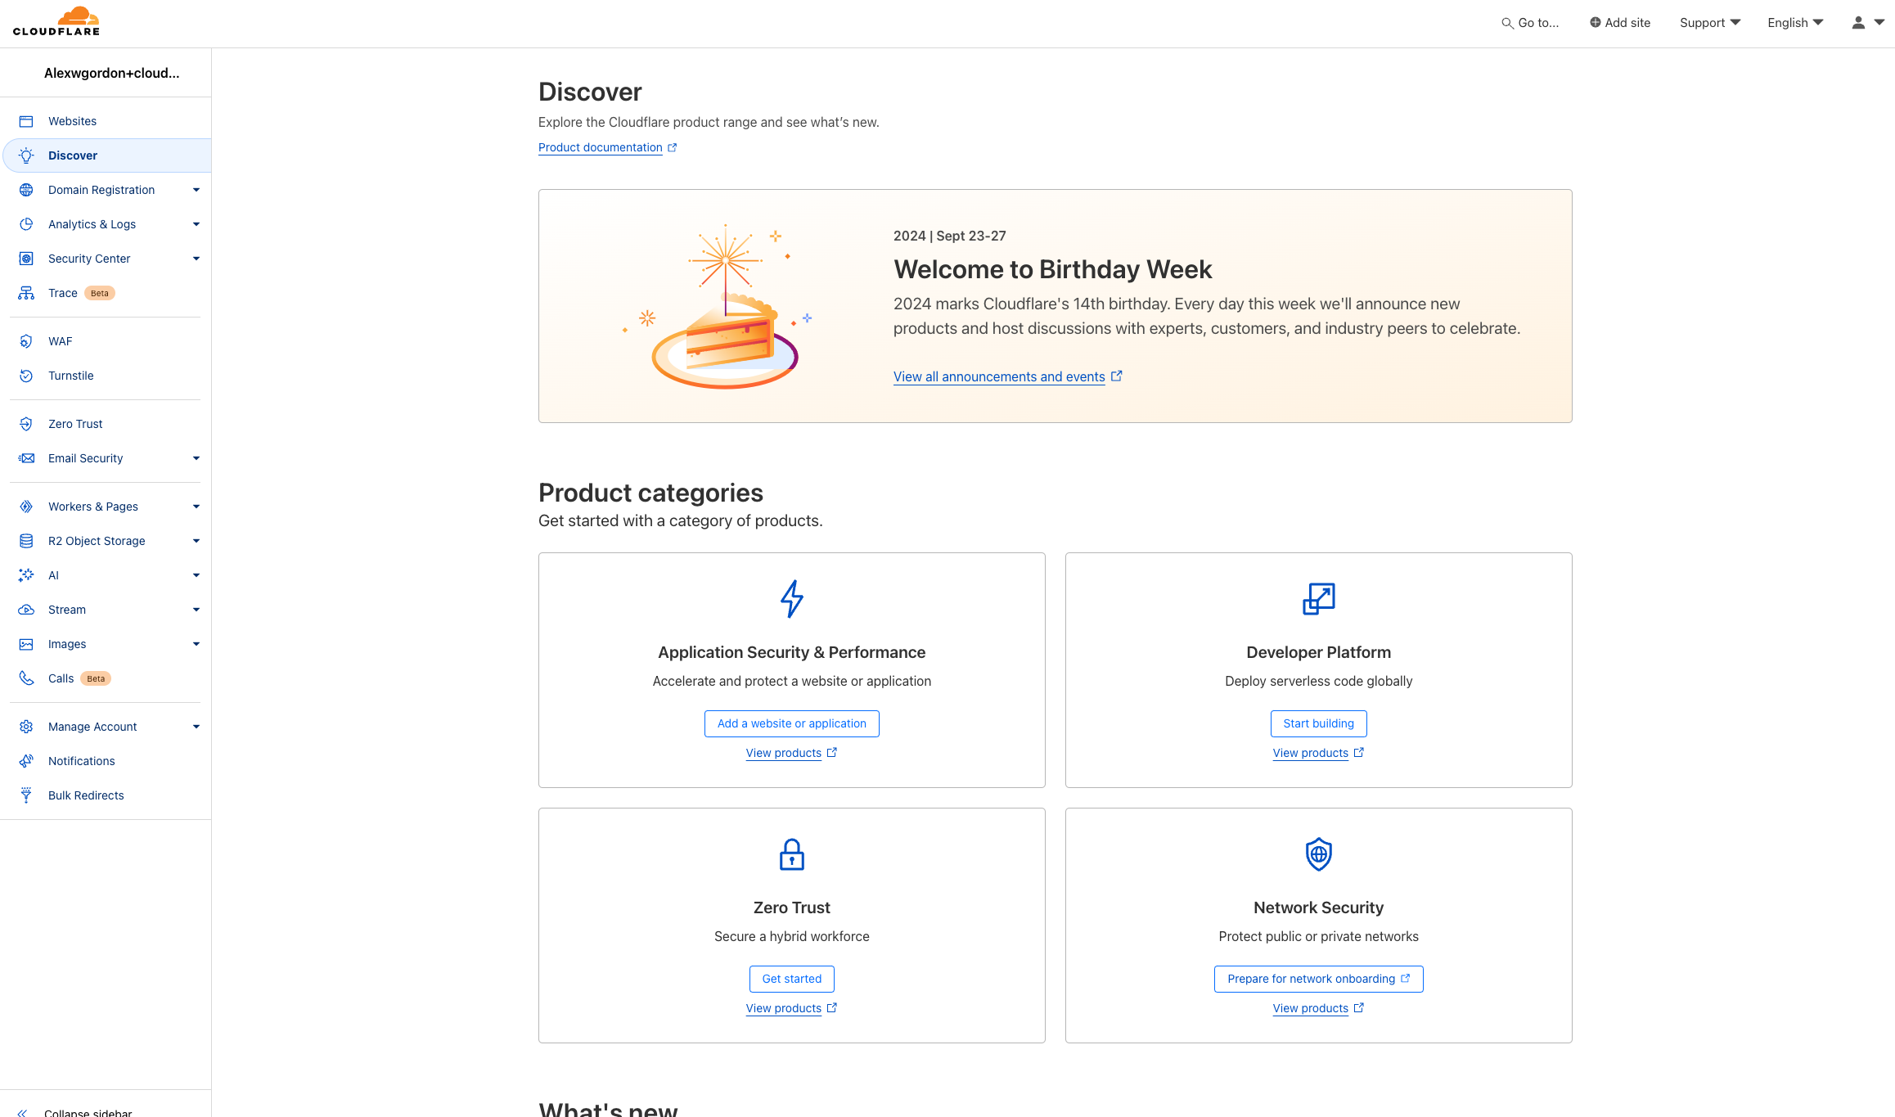
Task: Click the Zero Trust sidebar icon
Action: tap(26, 424)
